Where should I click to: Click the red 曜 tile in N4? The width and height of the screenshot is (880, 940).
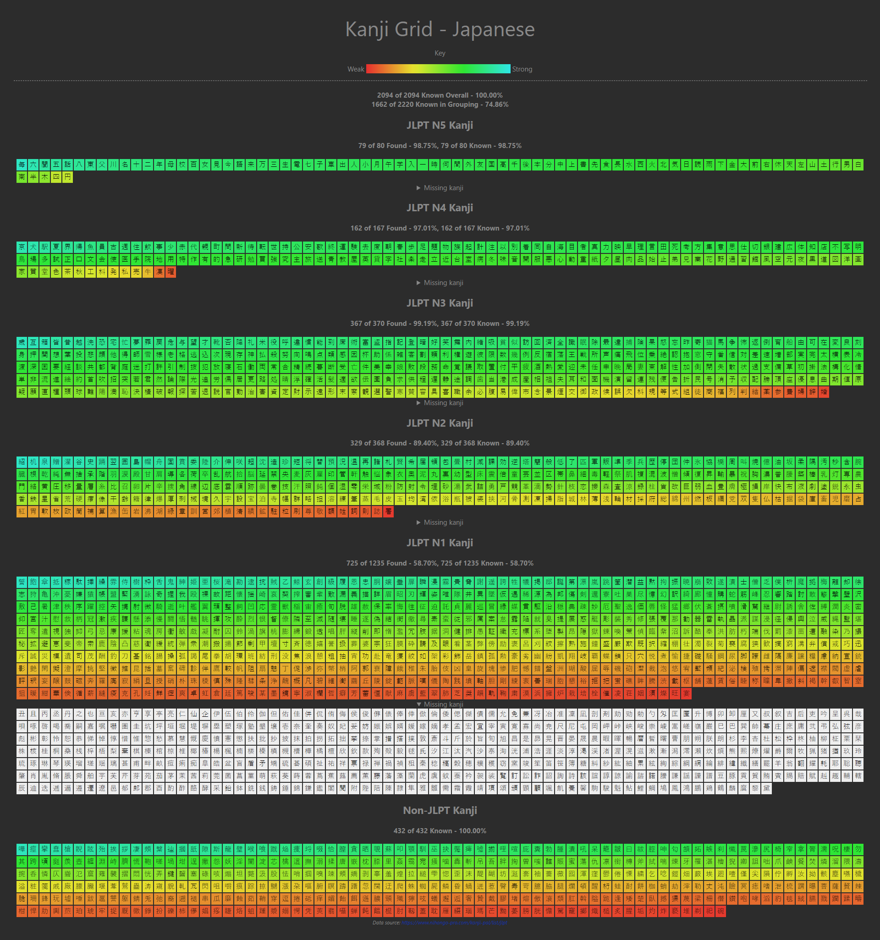pyautogui.click(x=170, y=272)
